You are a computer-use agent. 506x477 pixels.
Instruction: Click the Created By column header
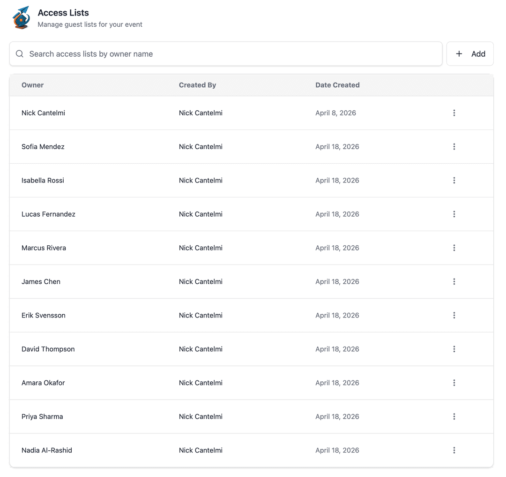197,85
